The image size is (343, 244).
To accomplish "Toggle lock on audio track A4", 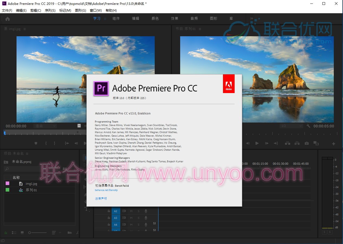I will [x=109, y=225].
